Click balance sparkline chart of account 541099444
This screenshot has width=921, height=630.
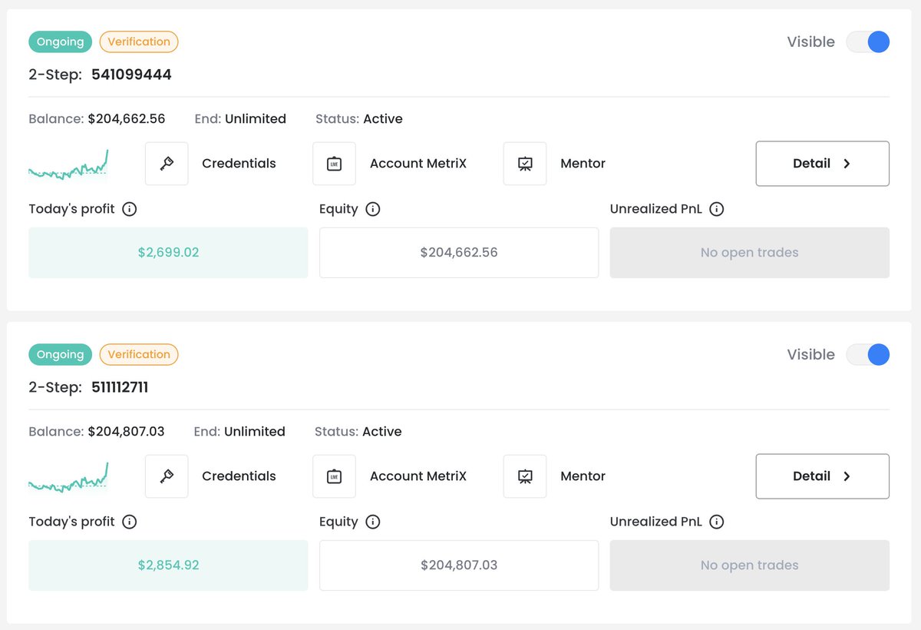coord(68,164)
